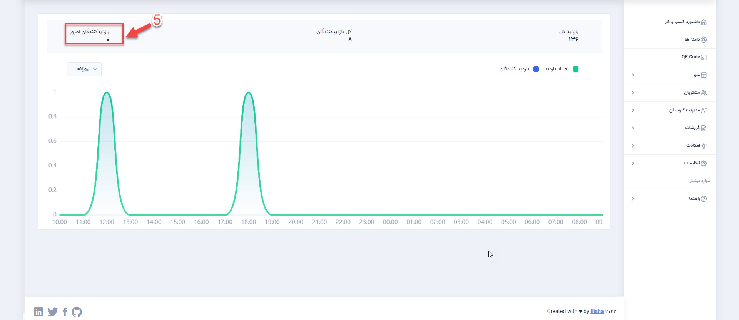Click the staff management icon (مدیریت کارمندان)
Image resolution: width=739 pixels, height=320 pixels.
pyautogui.click(x=704, y=110)
